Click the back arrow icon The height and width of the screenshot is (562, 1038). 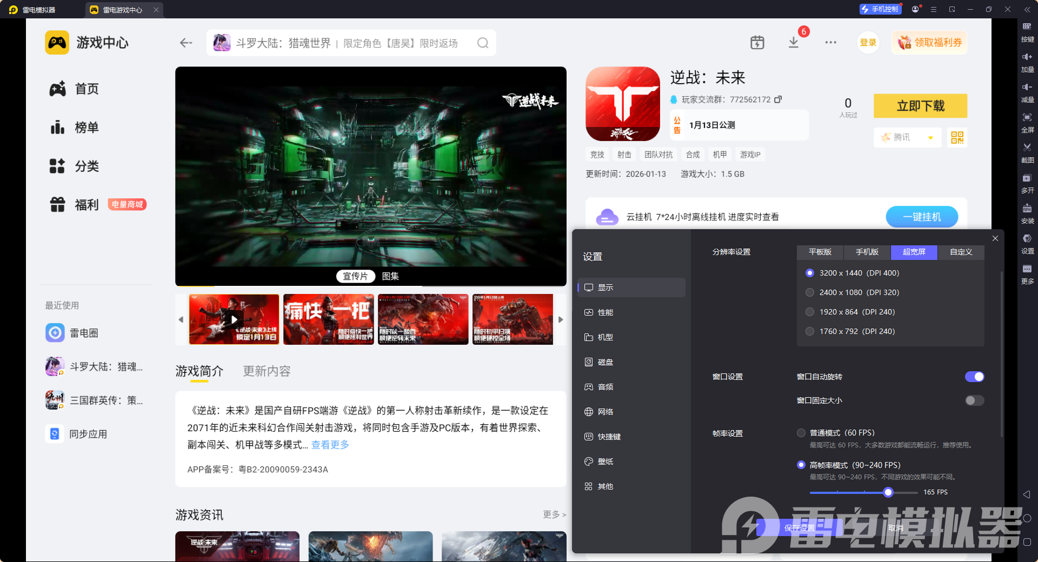[x=186, y=43]
